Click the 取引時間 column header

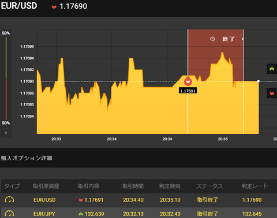133,186
